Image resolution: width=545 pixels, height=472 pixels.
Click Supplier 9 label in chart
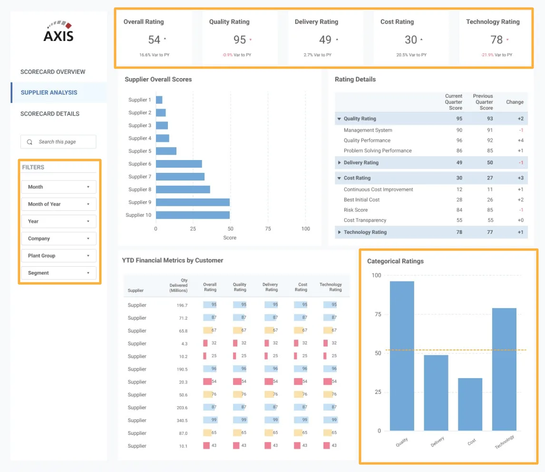[x=140, y=202]
